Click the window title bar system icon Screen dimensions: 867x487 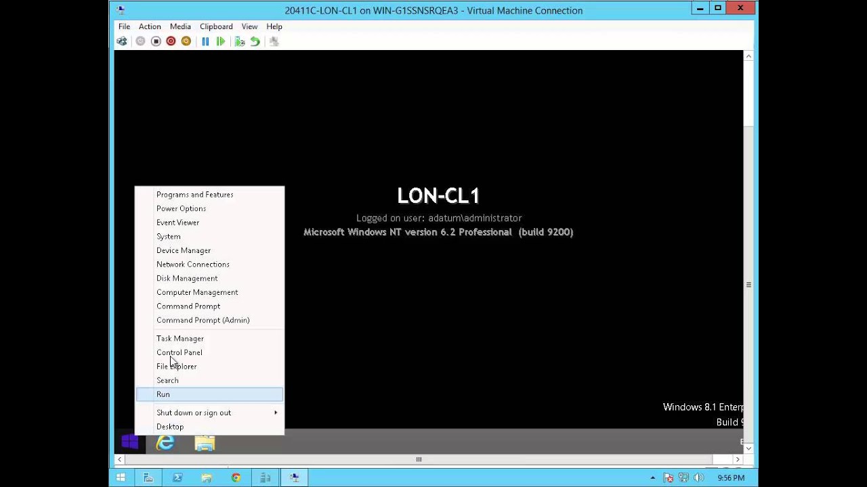(x=121, y=10)
